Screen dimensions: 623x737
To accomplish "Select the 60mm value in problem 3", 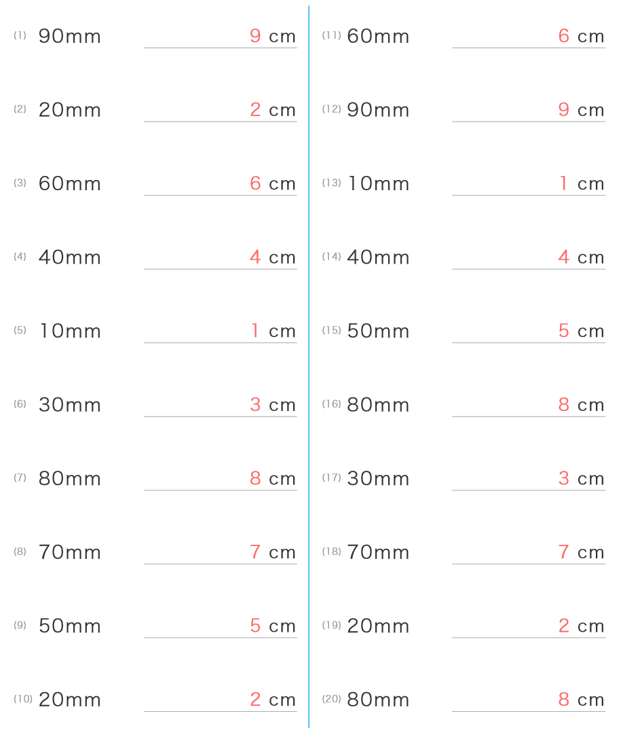I will (x=69, y=183).
